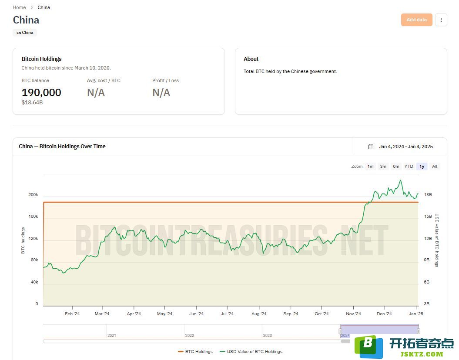The height and width of the screenshot is (360, 459).
Task: Click the right navigator range handle
Action: point(419,331)
